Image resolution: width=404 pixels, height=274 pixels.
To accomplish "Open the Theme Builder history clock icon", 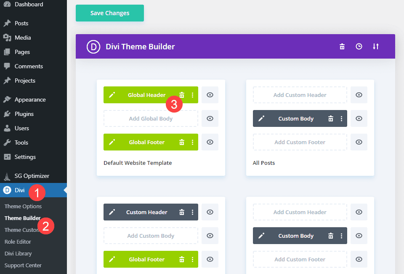I will click(x=359, y=46).
